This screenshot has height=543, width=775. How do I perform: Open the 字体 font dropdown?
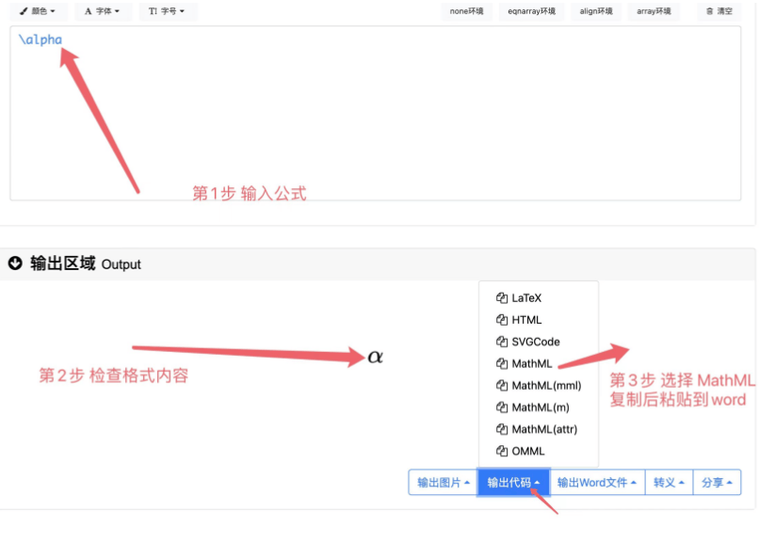pyautogui.click(x=102, y=11)
